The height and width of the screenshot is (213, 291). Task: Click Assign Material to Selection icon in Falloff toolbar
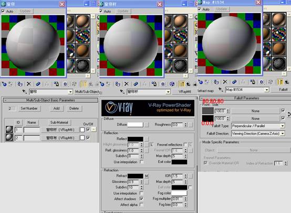216,82
